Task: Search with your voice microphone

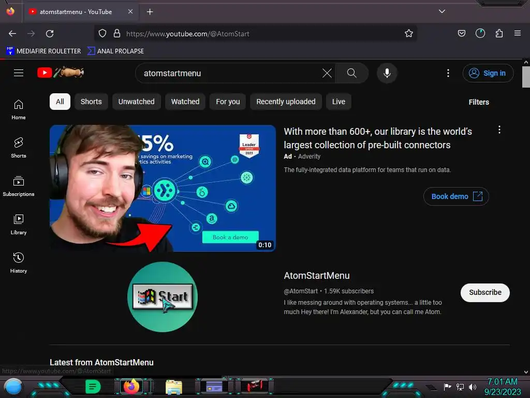Action: (x=387, y=73)
